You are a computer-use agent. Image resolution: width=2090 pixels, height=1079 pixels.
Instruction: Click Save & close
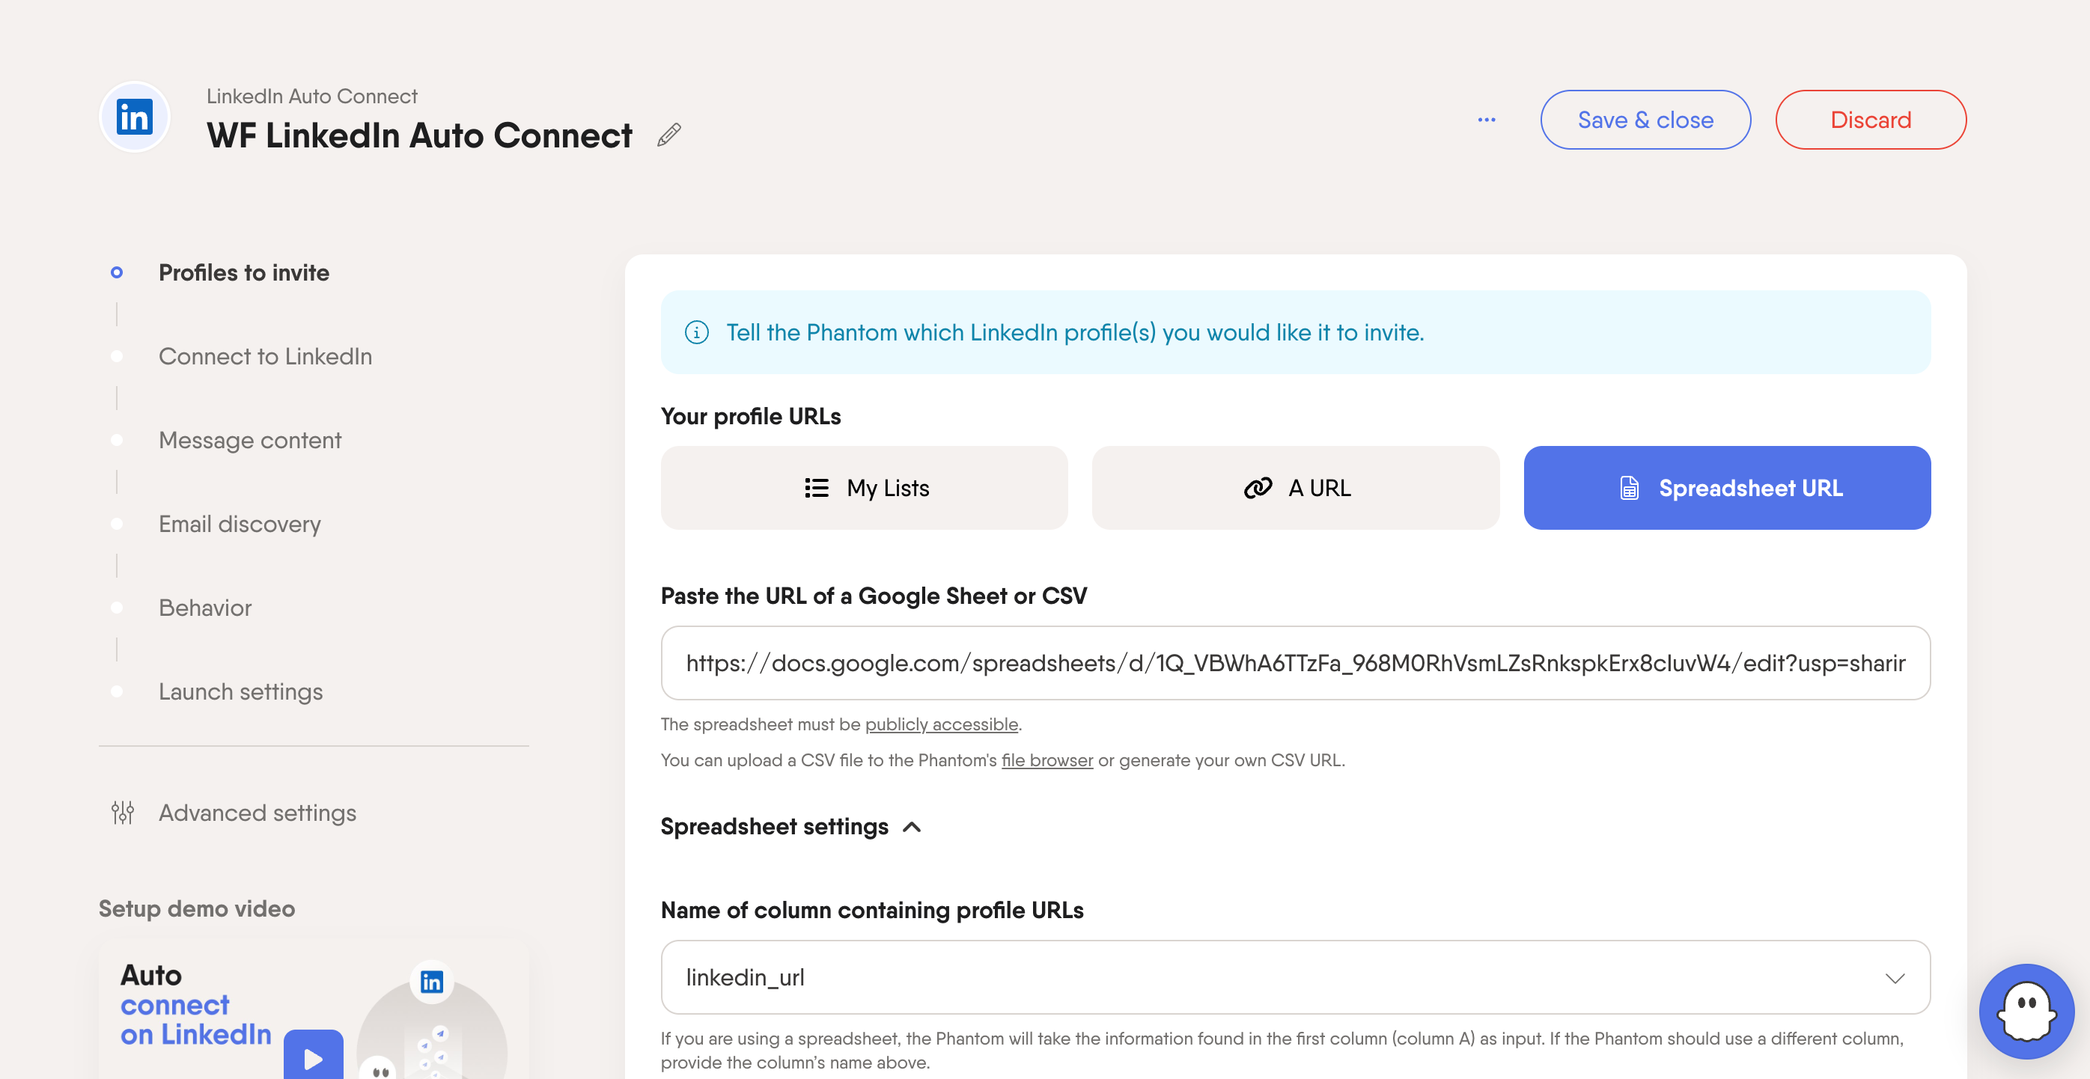point(1645,119)
